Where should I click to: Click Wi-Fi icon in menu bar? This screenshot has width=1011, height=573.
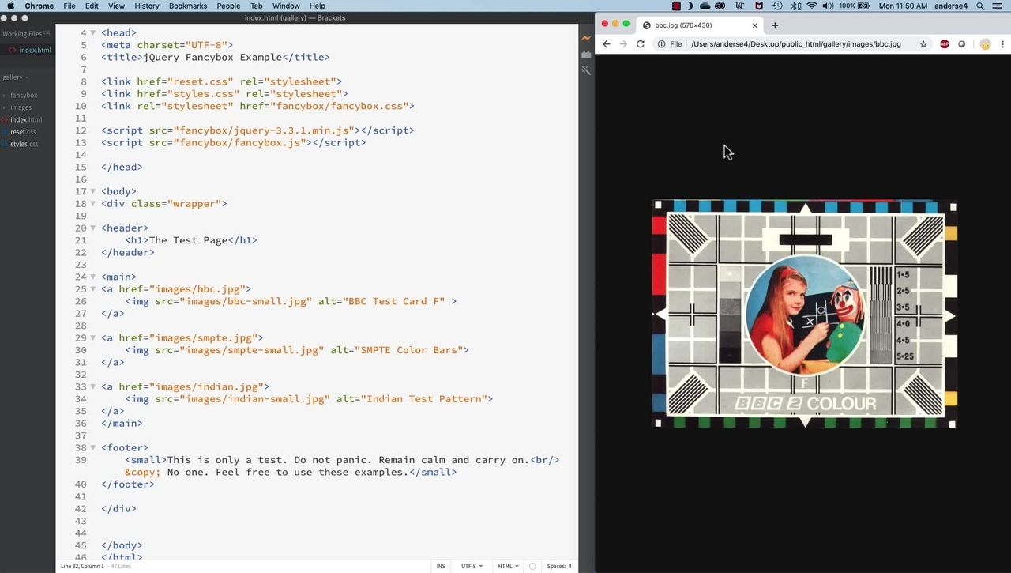click(x=811, y=6)
